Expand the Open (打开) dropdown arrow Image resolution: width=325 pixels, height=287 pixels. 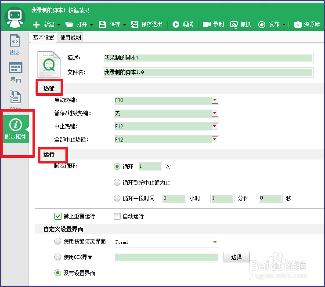tap(91, 25)
